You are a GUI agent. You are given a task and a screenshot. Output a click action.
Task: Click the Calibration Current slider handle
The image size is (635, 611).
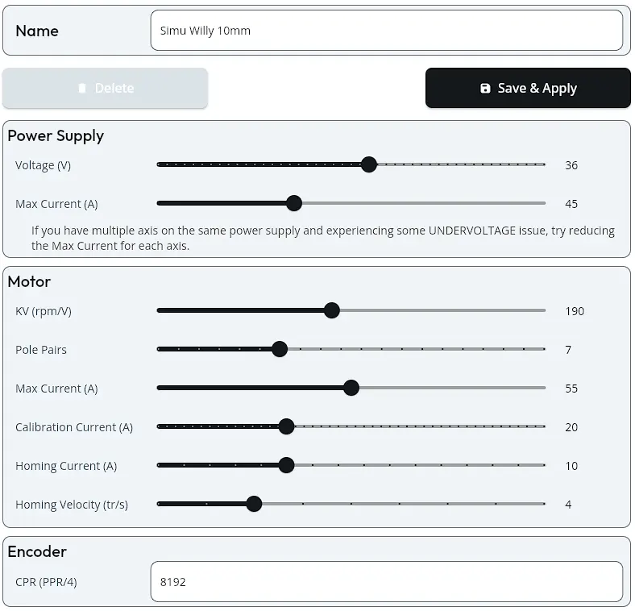286,426
